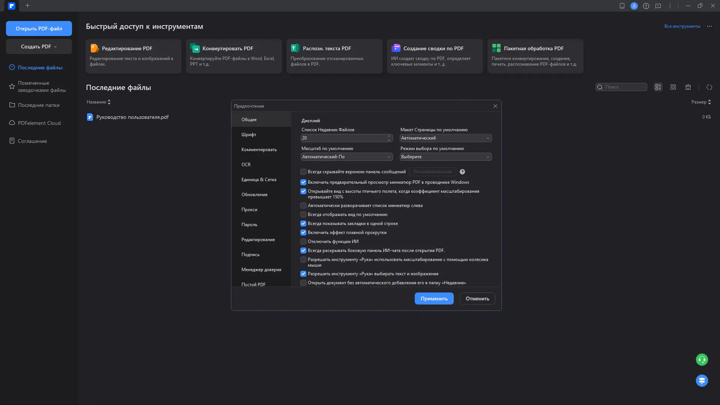720x405 pixels.
Task: Click the help icon beside Пользовательская
Action: point(462,172)
